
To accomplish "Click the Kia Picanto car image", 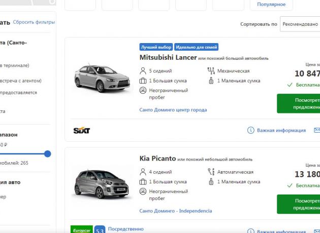I will [102, 184].
